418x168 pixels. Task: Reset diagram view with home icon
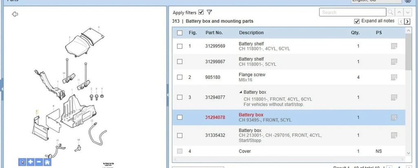47,162
